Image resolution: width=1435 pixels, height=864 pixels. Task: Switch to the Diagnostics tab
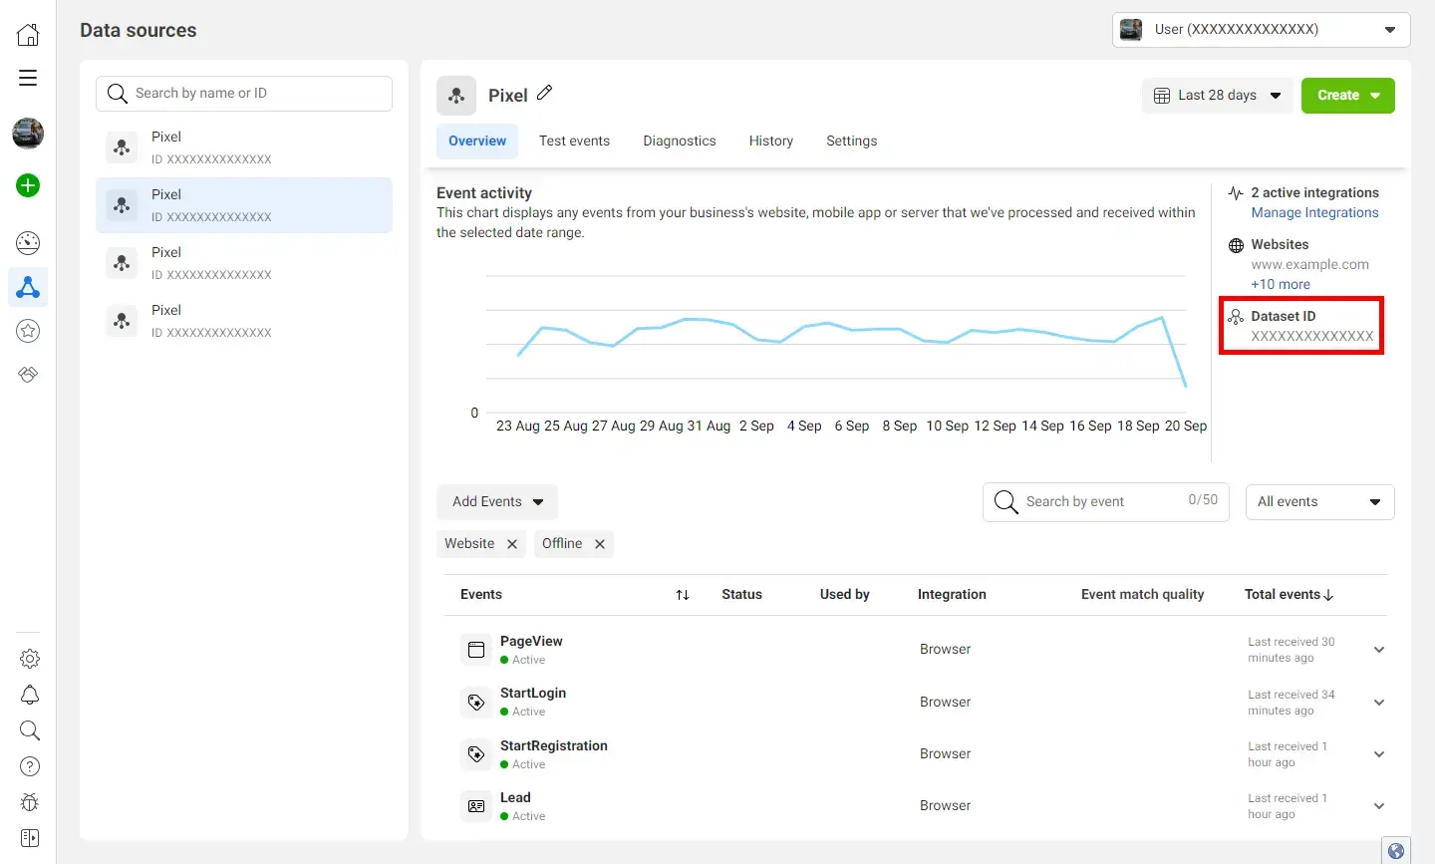coord(680,142)
